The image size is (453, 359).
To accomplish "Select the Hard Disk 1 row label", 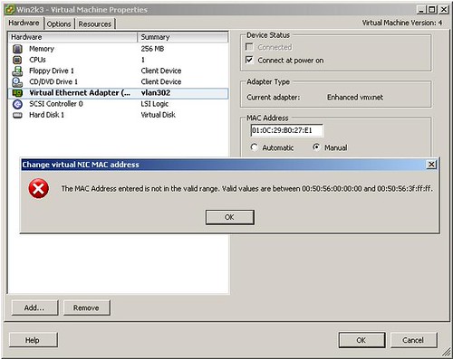I will [x=46, y=115].
